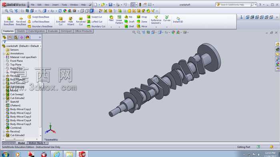This screenshot has height=157, width=280.
Task: Click the SolidWorks taskbar icon
Action: pyautogui.click(x=82, y=154)
